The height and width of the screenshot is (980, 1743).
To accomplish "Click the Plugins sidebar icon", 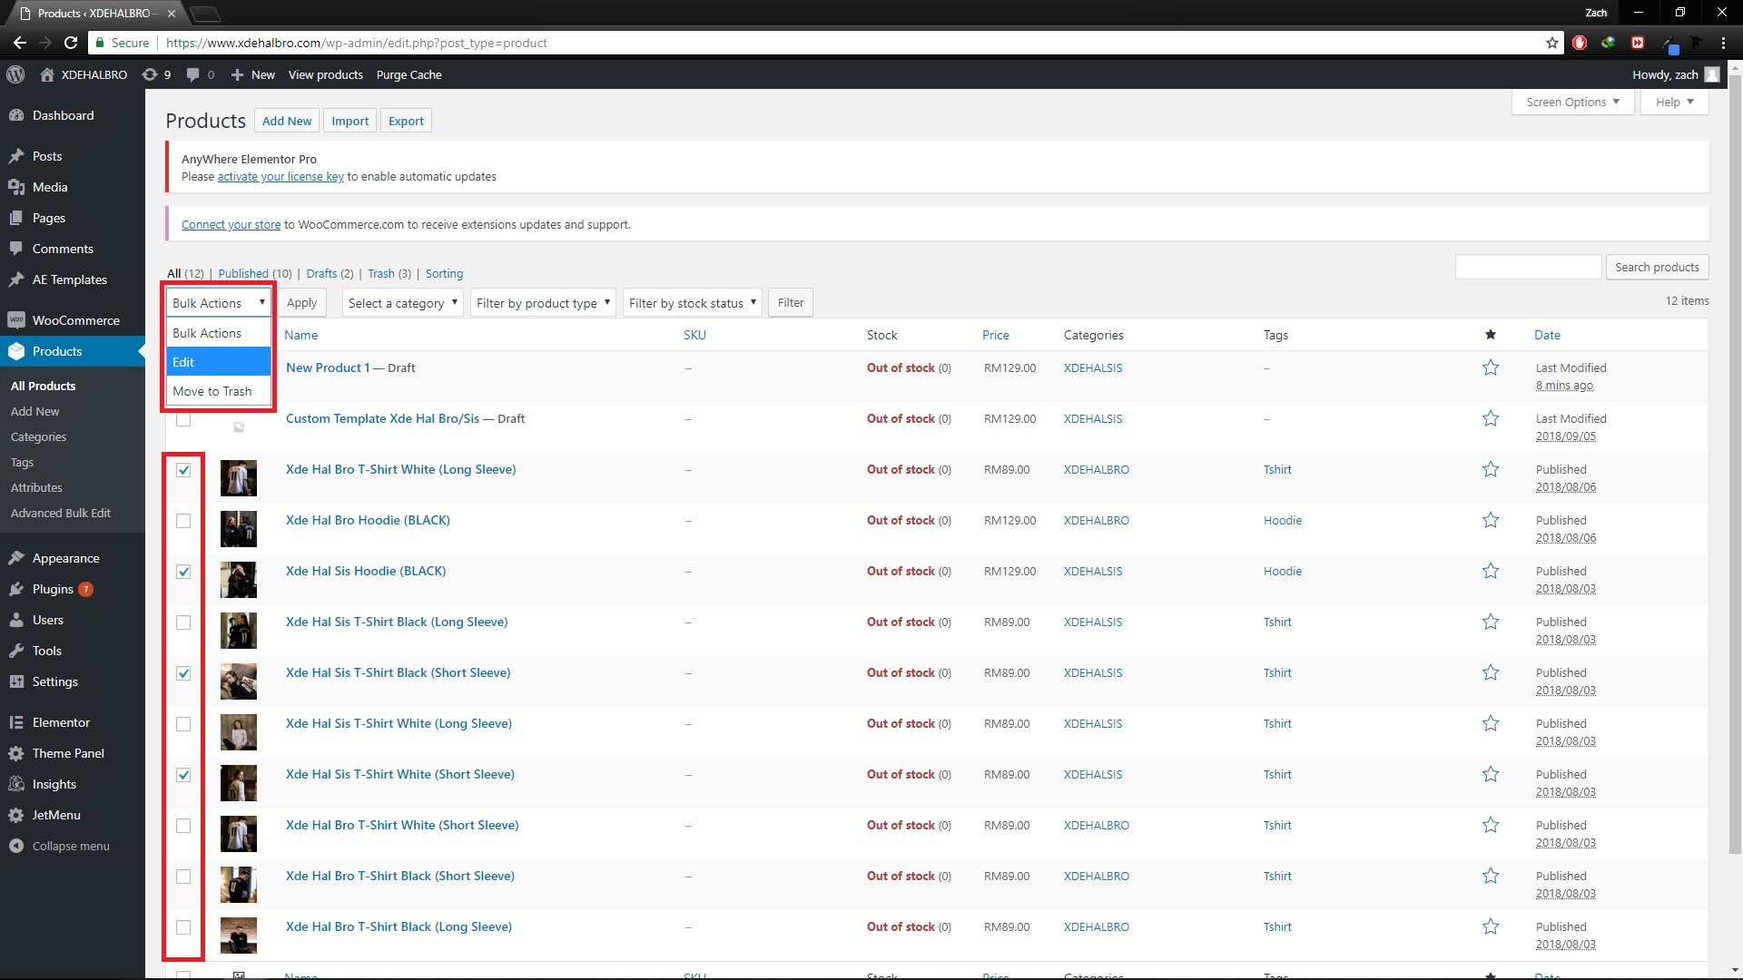I will tap(16, 589).
